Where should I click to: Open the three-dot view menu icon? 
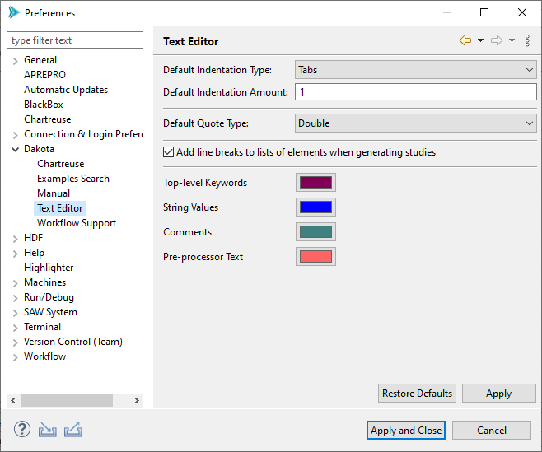pyautogui.click(x=527, y=41)
